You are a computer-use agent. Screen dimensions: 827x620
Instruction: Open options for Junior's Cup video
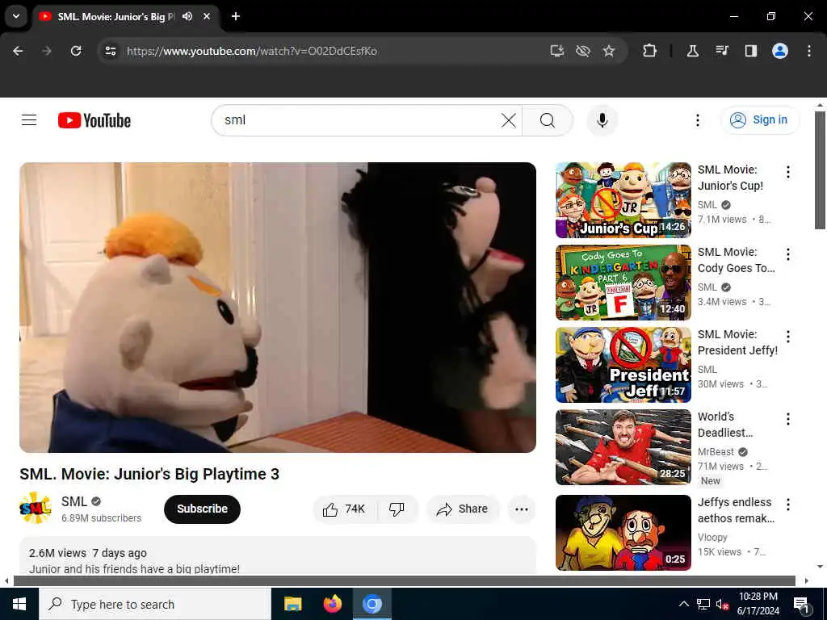pos(787,172)
